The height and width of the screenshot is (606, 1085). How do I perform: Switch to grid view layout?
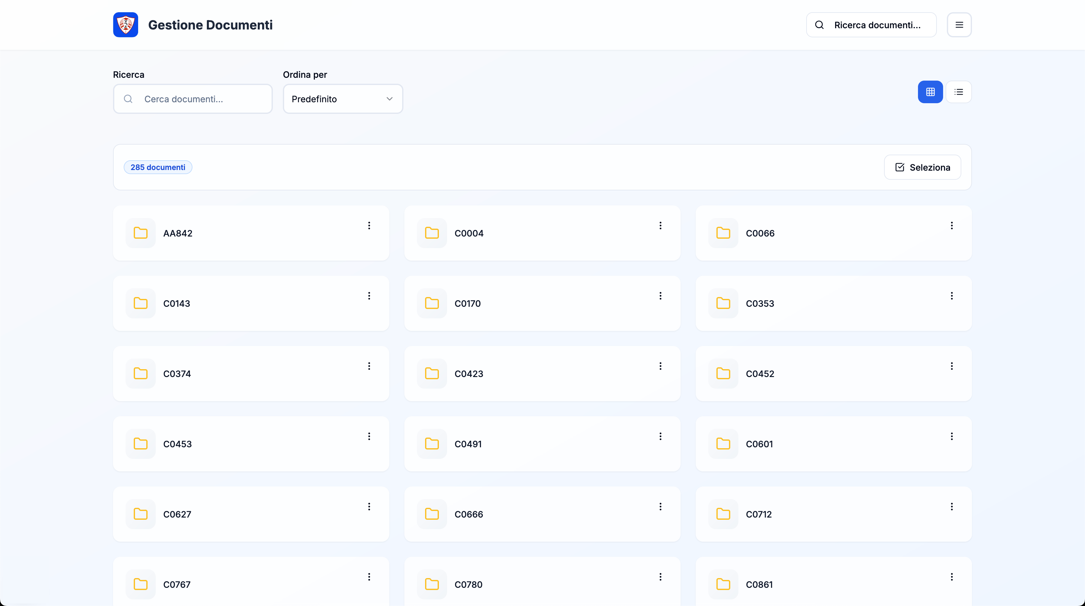tap(930, 92)
